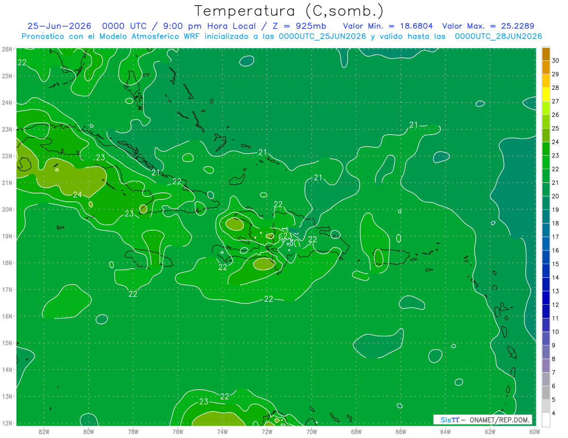The image size is (568, 438).
Task: Click longitude axis label 70W
Action: [x=311, y=431]
